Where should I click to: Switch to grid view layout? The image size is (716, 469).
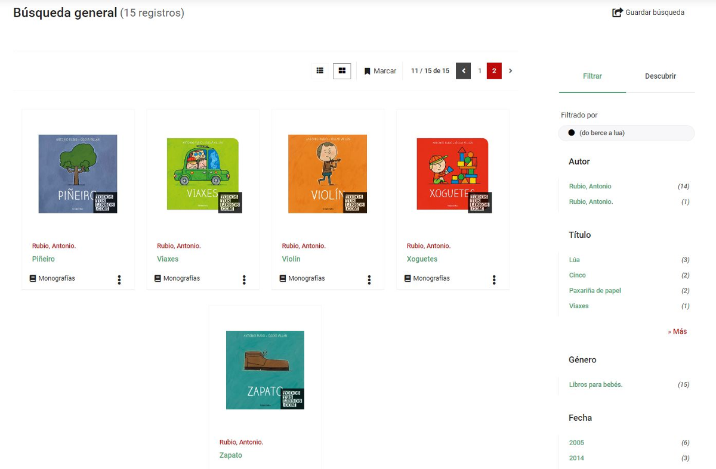coord(342,71)
